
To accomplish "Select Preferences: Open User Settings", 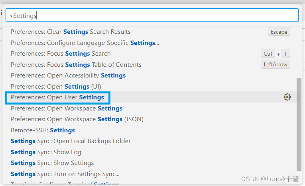I will [57, 97].
